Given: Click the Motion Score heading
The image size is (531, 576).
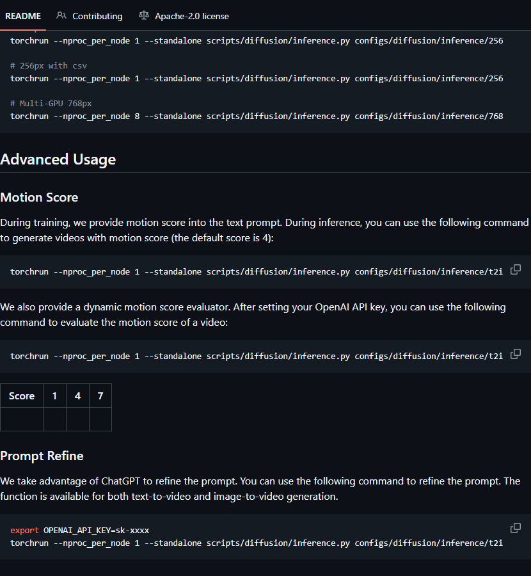Looking at the screenshot, I should pyautogui.click(x=39, y=197).
